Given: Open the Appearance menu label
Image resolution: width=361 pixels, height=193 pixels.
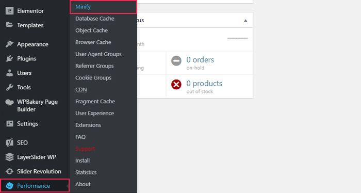Looking at the screenshot, I should click(x=32, y=44).
